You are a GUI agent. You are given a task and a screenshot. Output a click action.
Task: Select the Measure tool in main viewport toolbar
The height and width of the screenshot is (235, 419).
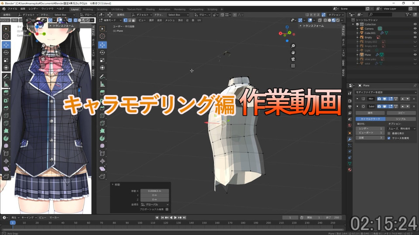(102, 84)
